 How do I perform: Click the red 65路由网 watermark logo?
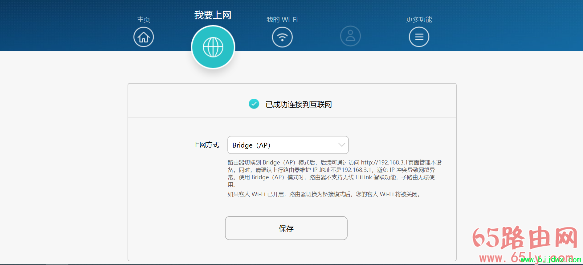(525, 238)
